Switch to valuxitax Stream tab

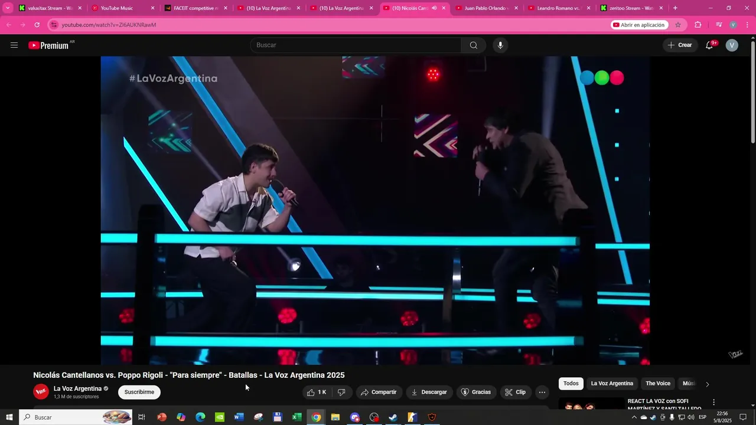click(50, 8)
